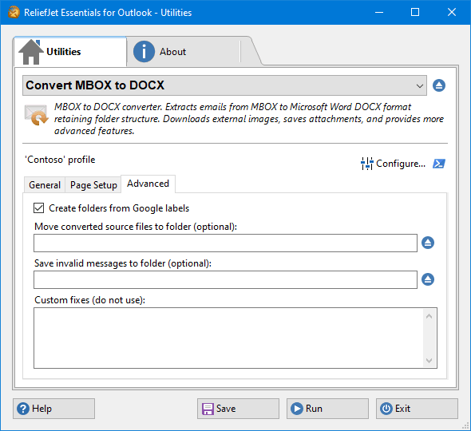Click the eject icon beside utility dropdown

tap(439, 85)
